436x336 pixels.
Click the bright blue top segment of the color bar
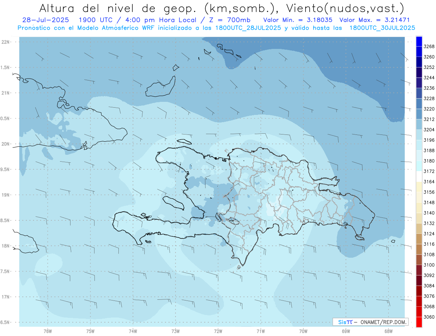pos(419,42)
